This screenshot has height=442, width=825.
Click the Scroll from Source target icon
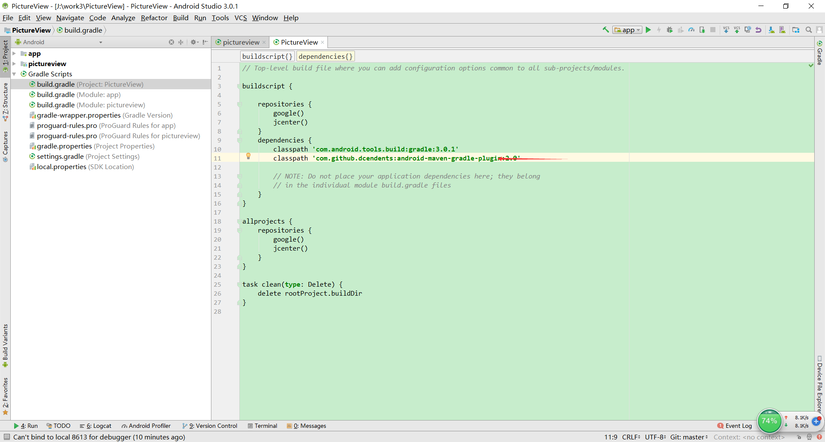click(171, 42)
